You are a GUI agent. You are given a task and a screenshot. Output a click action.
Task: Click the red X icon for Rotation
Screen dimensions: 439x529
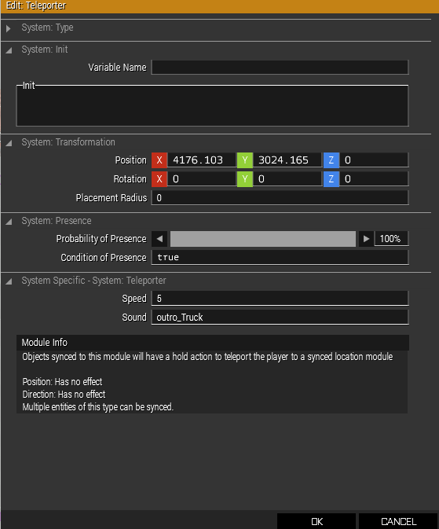(159, 179)
